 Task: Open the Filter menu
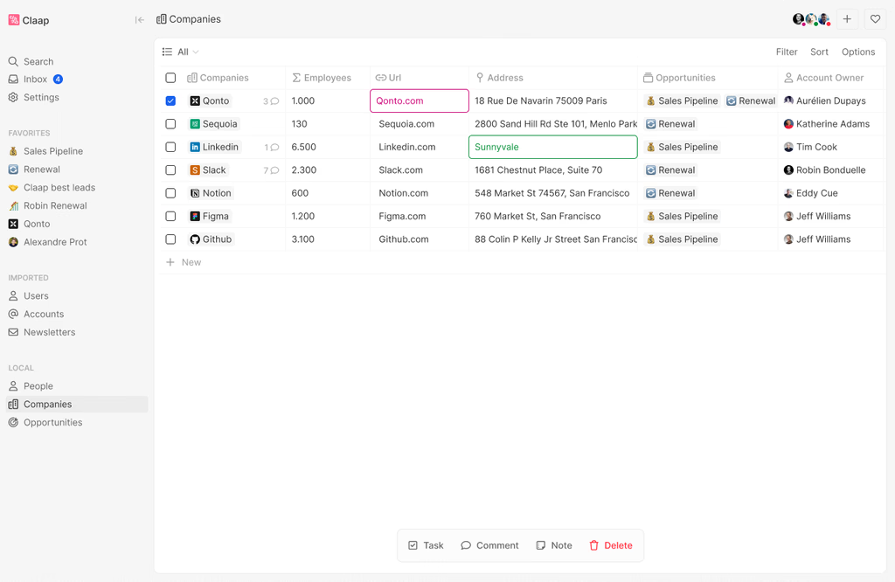[x=786, y=52]
